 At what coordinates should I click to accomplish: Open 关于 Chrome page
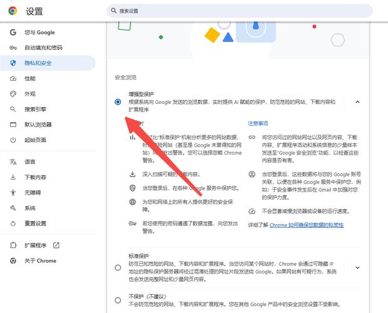coord(48,260)
